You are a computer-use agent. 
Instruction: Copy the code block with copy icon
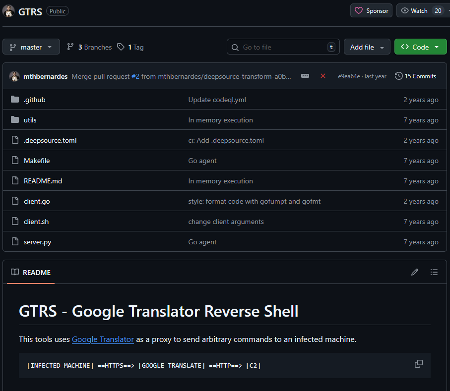coord(418,364)
